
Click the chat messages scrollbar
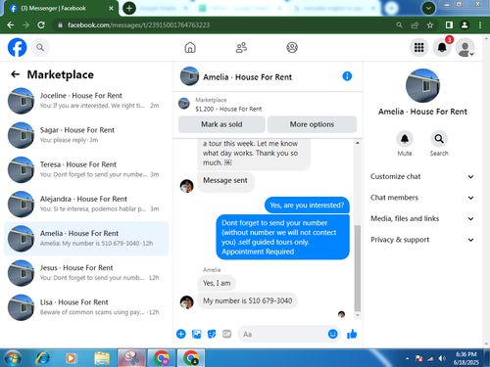358,268
